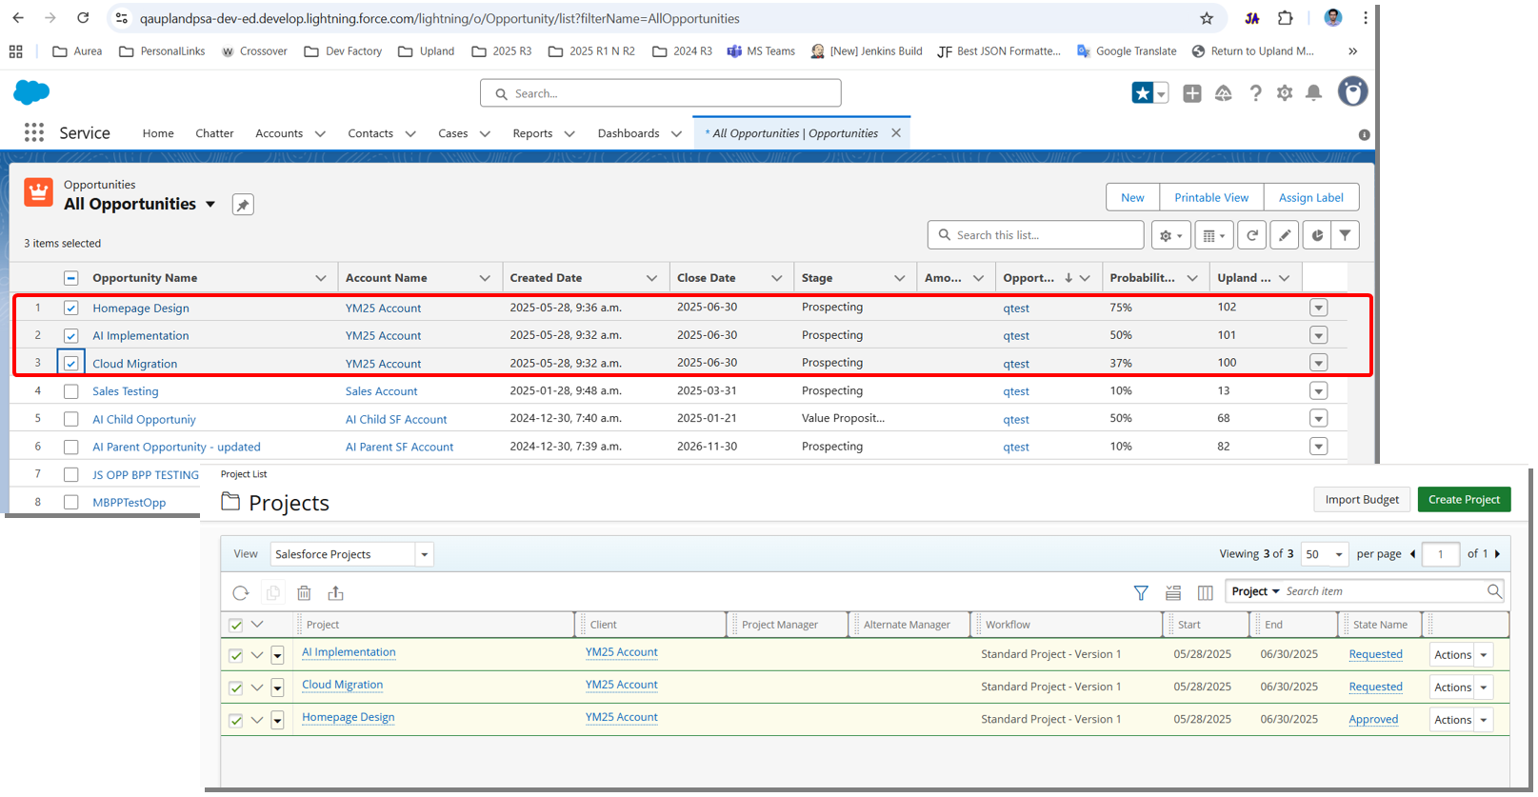Check the Sales Testing row checkbox
Image resolution: width=1538 pixels, height=797 pixels.
coord(71,391)
